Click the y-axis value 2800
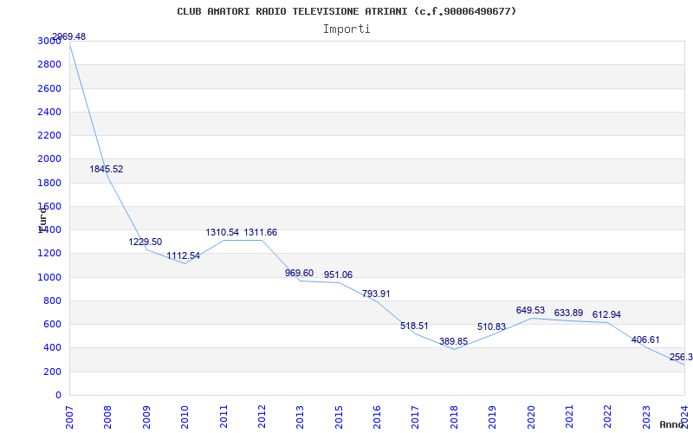The width and height of the screenshot is (693, 433). [x=49, y=64]
